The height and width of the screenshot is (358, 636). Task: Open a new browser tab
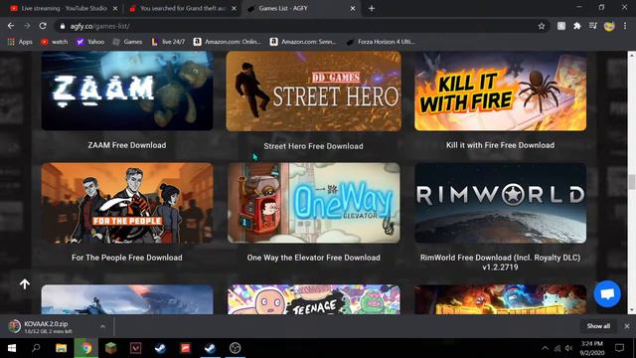coord(372,8)
